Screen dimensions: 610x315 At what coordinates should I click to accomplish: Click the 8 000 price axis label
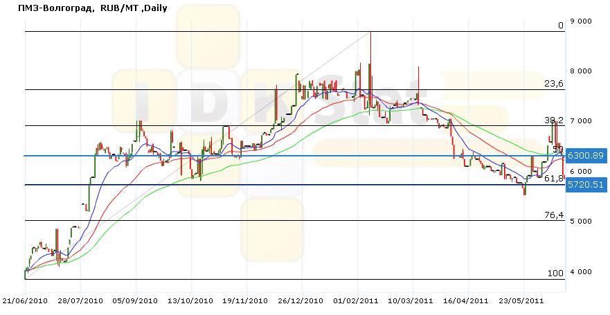(580, 71)
